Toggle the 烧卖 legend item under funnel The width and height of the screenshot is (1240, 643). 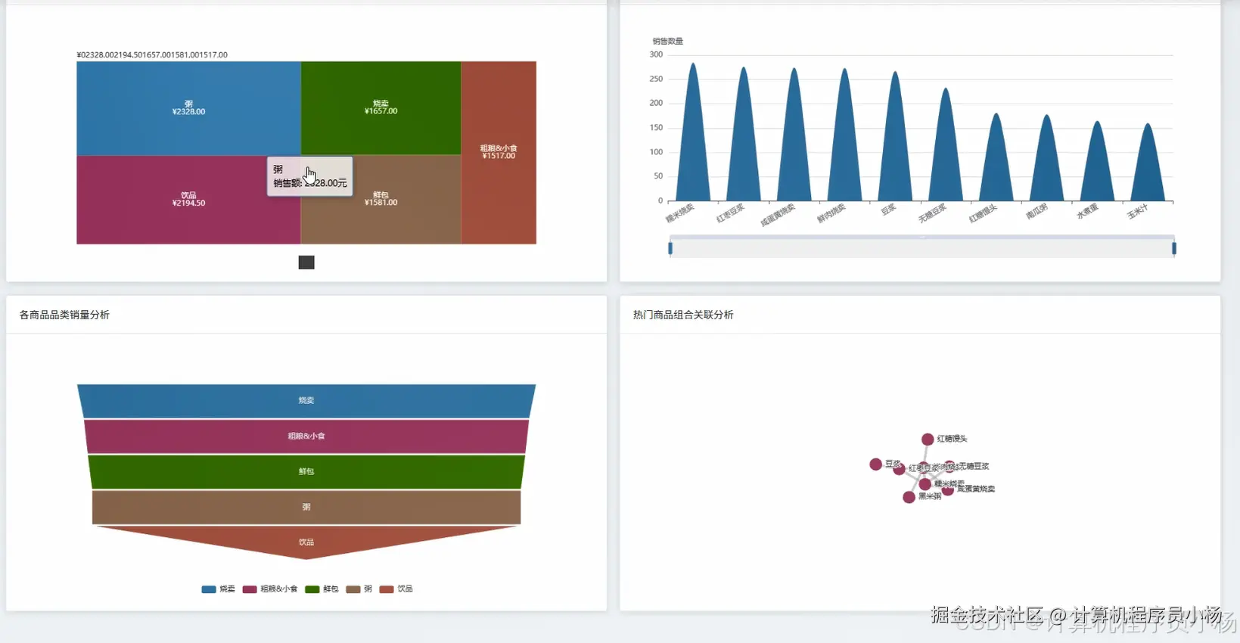[218, 589]
